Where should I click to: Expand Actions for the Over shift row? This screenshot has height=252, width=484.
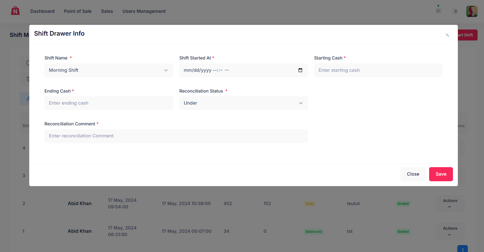pyautogui.click(x=450, y=203)
